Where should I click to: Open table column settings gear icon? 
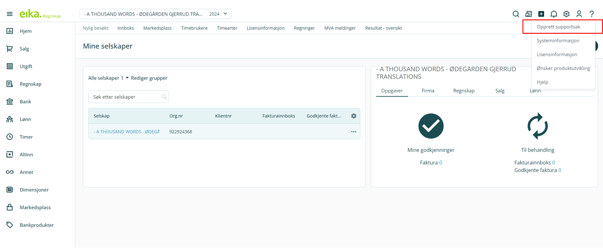[x=354, y=116]
